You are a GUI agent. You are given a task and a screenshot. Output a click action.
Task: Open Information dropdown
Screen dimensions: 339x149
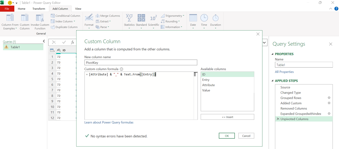pos(171,27)
